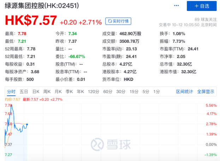
Task: Click the 换手 value 1.08%
Action: click(179, 34)
